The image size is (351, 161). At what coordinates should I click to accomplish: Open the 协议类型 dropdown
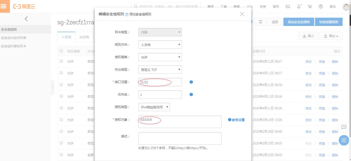click(x=160, y=70)
